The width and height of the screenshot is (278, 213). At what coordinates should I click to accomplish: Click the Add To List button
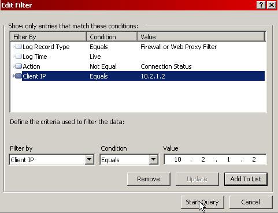(246, 179)
